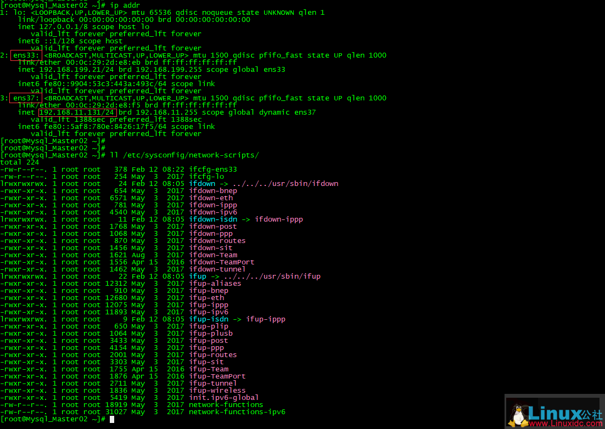
Task: Click the network-functions file name
Action: click(x=226, y=405)
